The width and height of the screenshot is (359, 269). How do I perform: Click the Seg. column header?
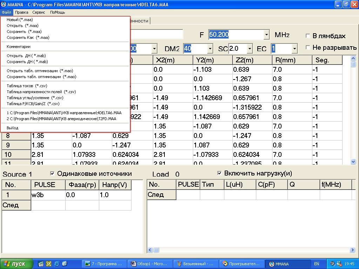[327, 60]
